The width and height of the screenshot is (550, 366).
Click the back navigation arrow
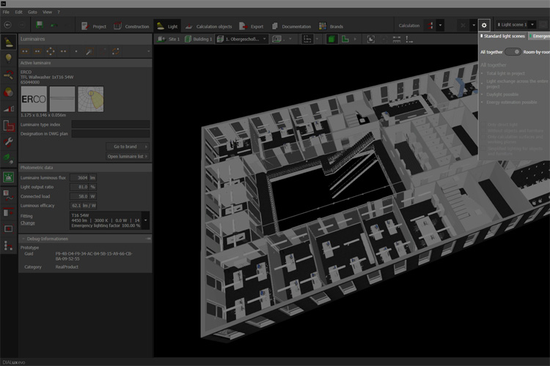[7, 26]
